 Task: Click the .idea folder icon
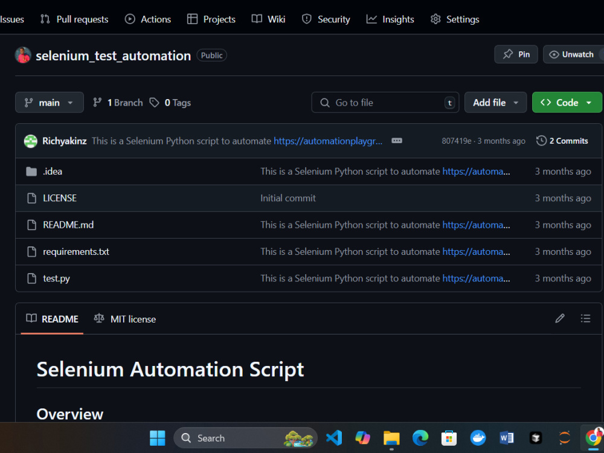(x=31, y=172)
